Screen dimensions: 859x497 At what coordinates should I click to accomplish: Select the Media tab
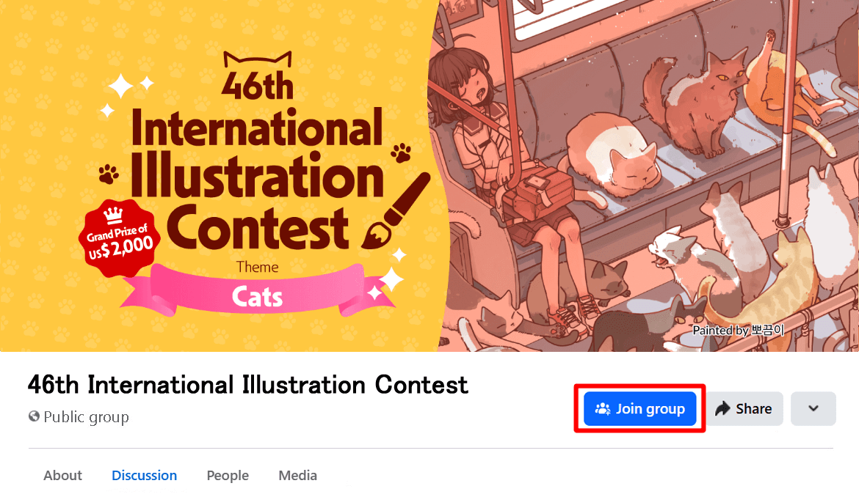coord(297,475)
